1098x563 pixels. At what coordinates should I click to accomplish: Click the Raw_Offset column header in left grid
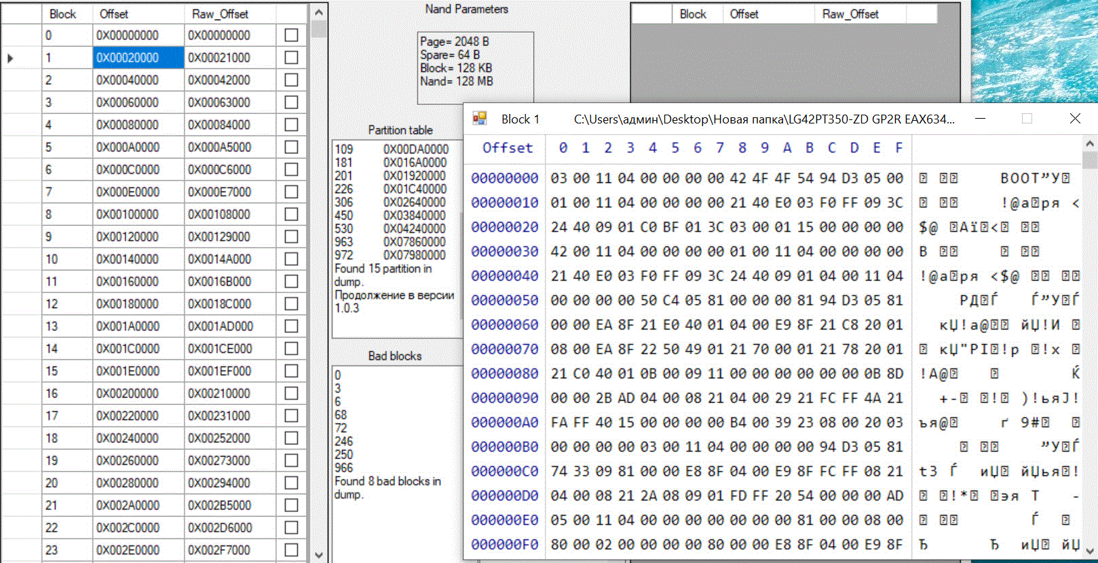pos(221,14)
